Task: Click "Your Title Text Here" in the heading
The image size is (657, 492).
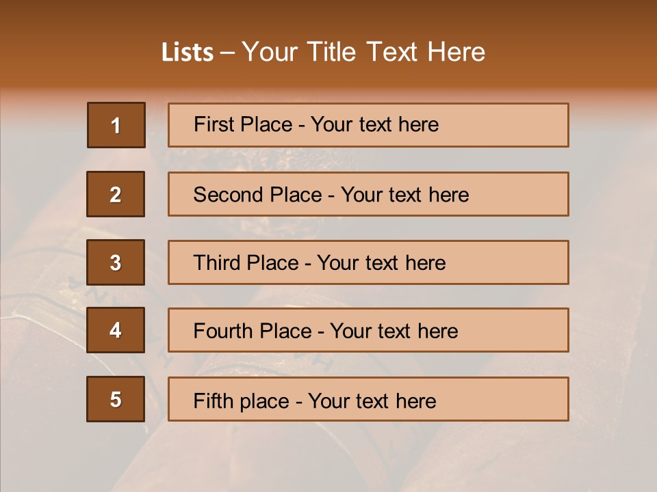Action: (363, 53)
